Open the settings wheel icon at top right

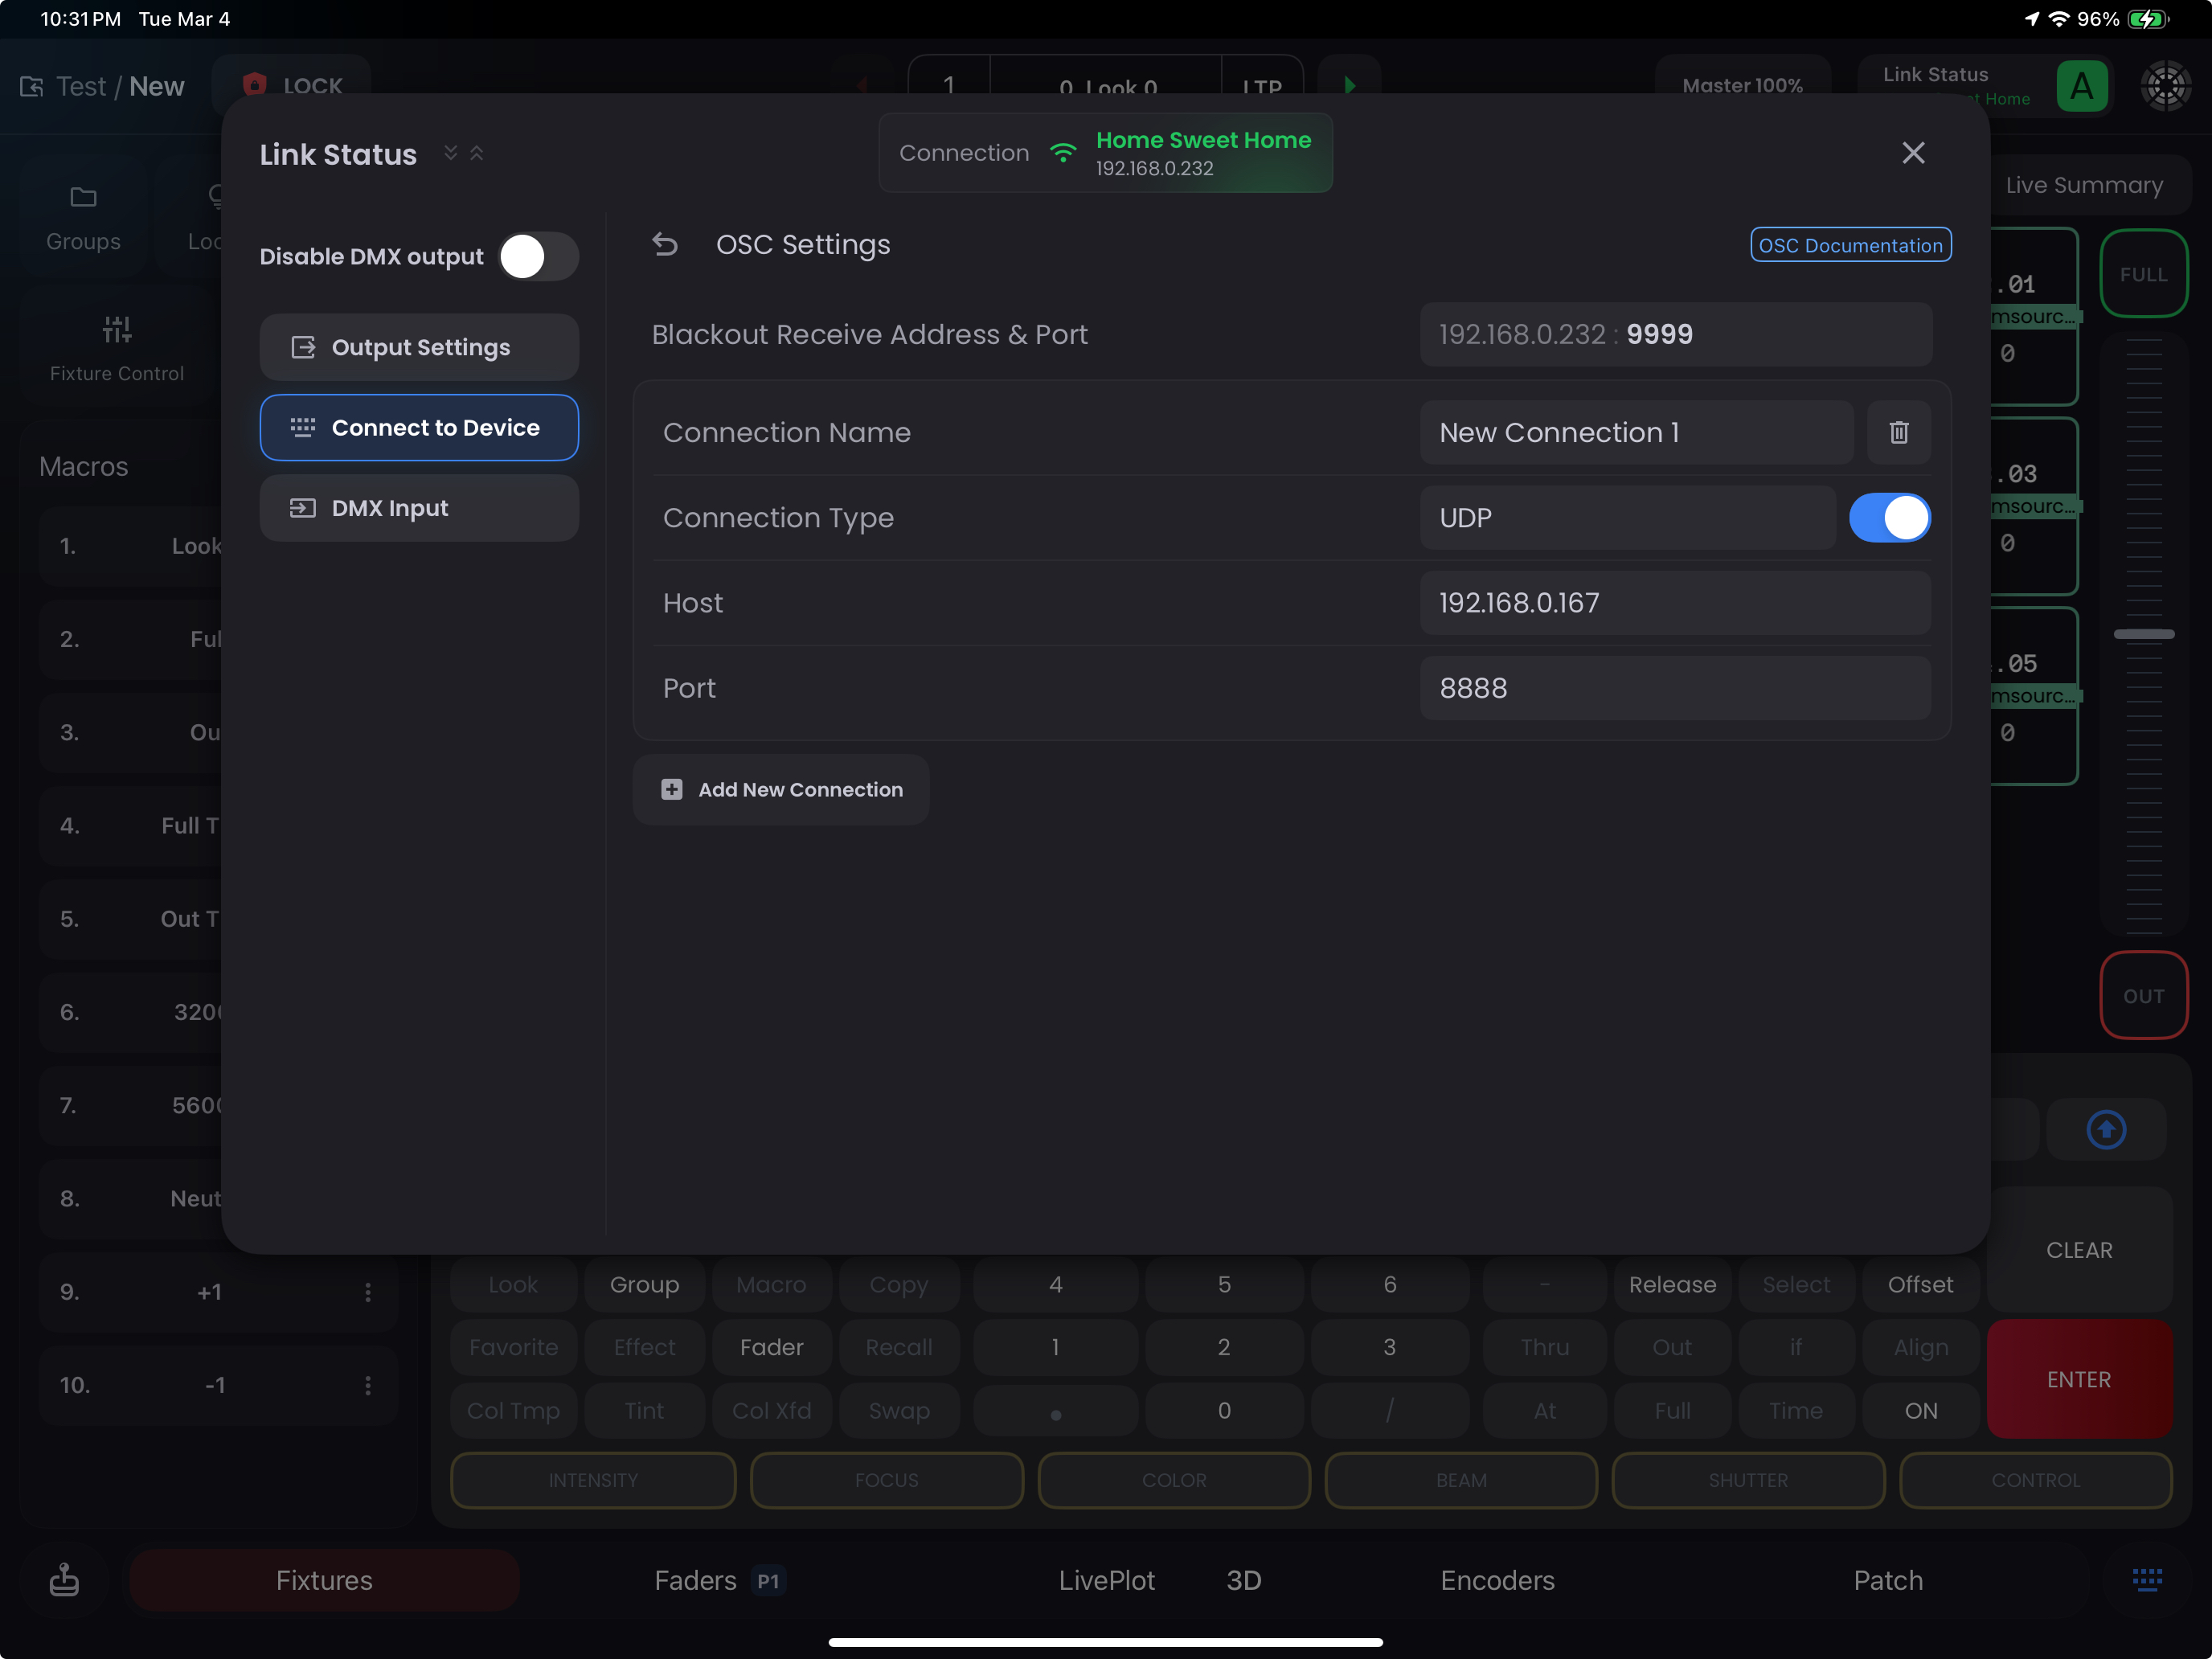2165,86
